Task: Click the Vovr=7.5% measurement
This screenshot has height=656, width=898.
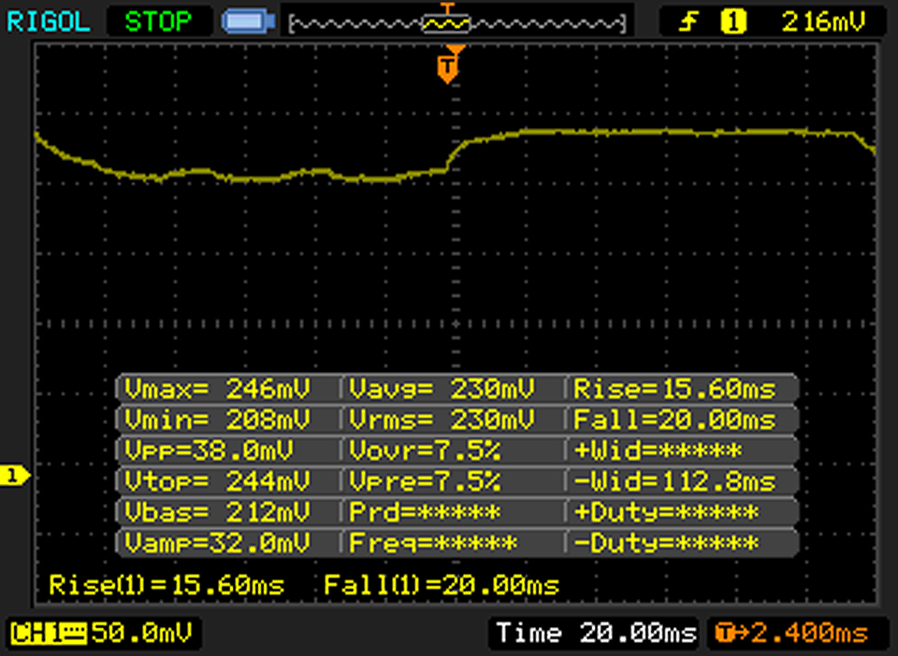Action: point(425,450)
